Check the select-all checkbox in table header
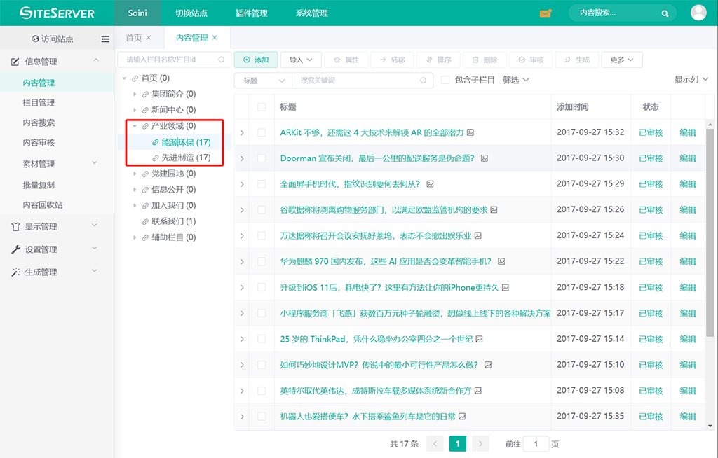Viewport: 718px width, 458px height. [x=262, y=107]
